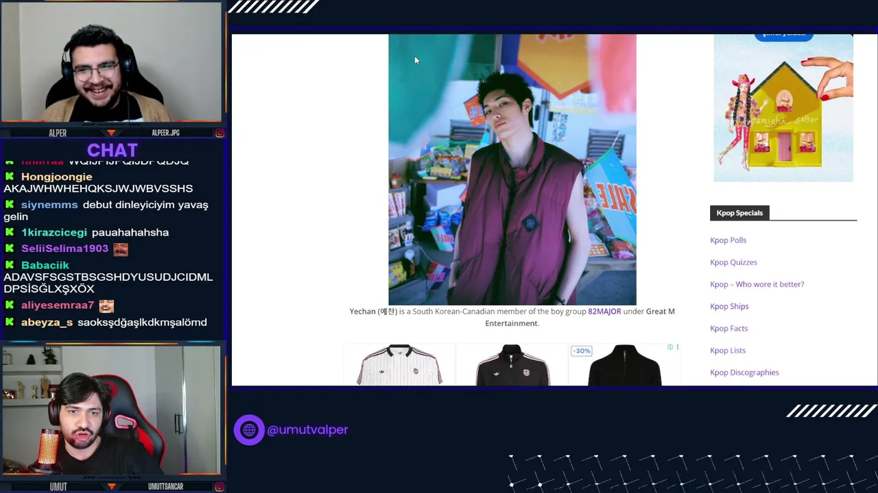
Task: Click the Kick badge beside Babaciik
Action: tap(10, 265)
